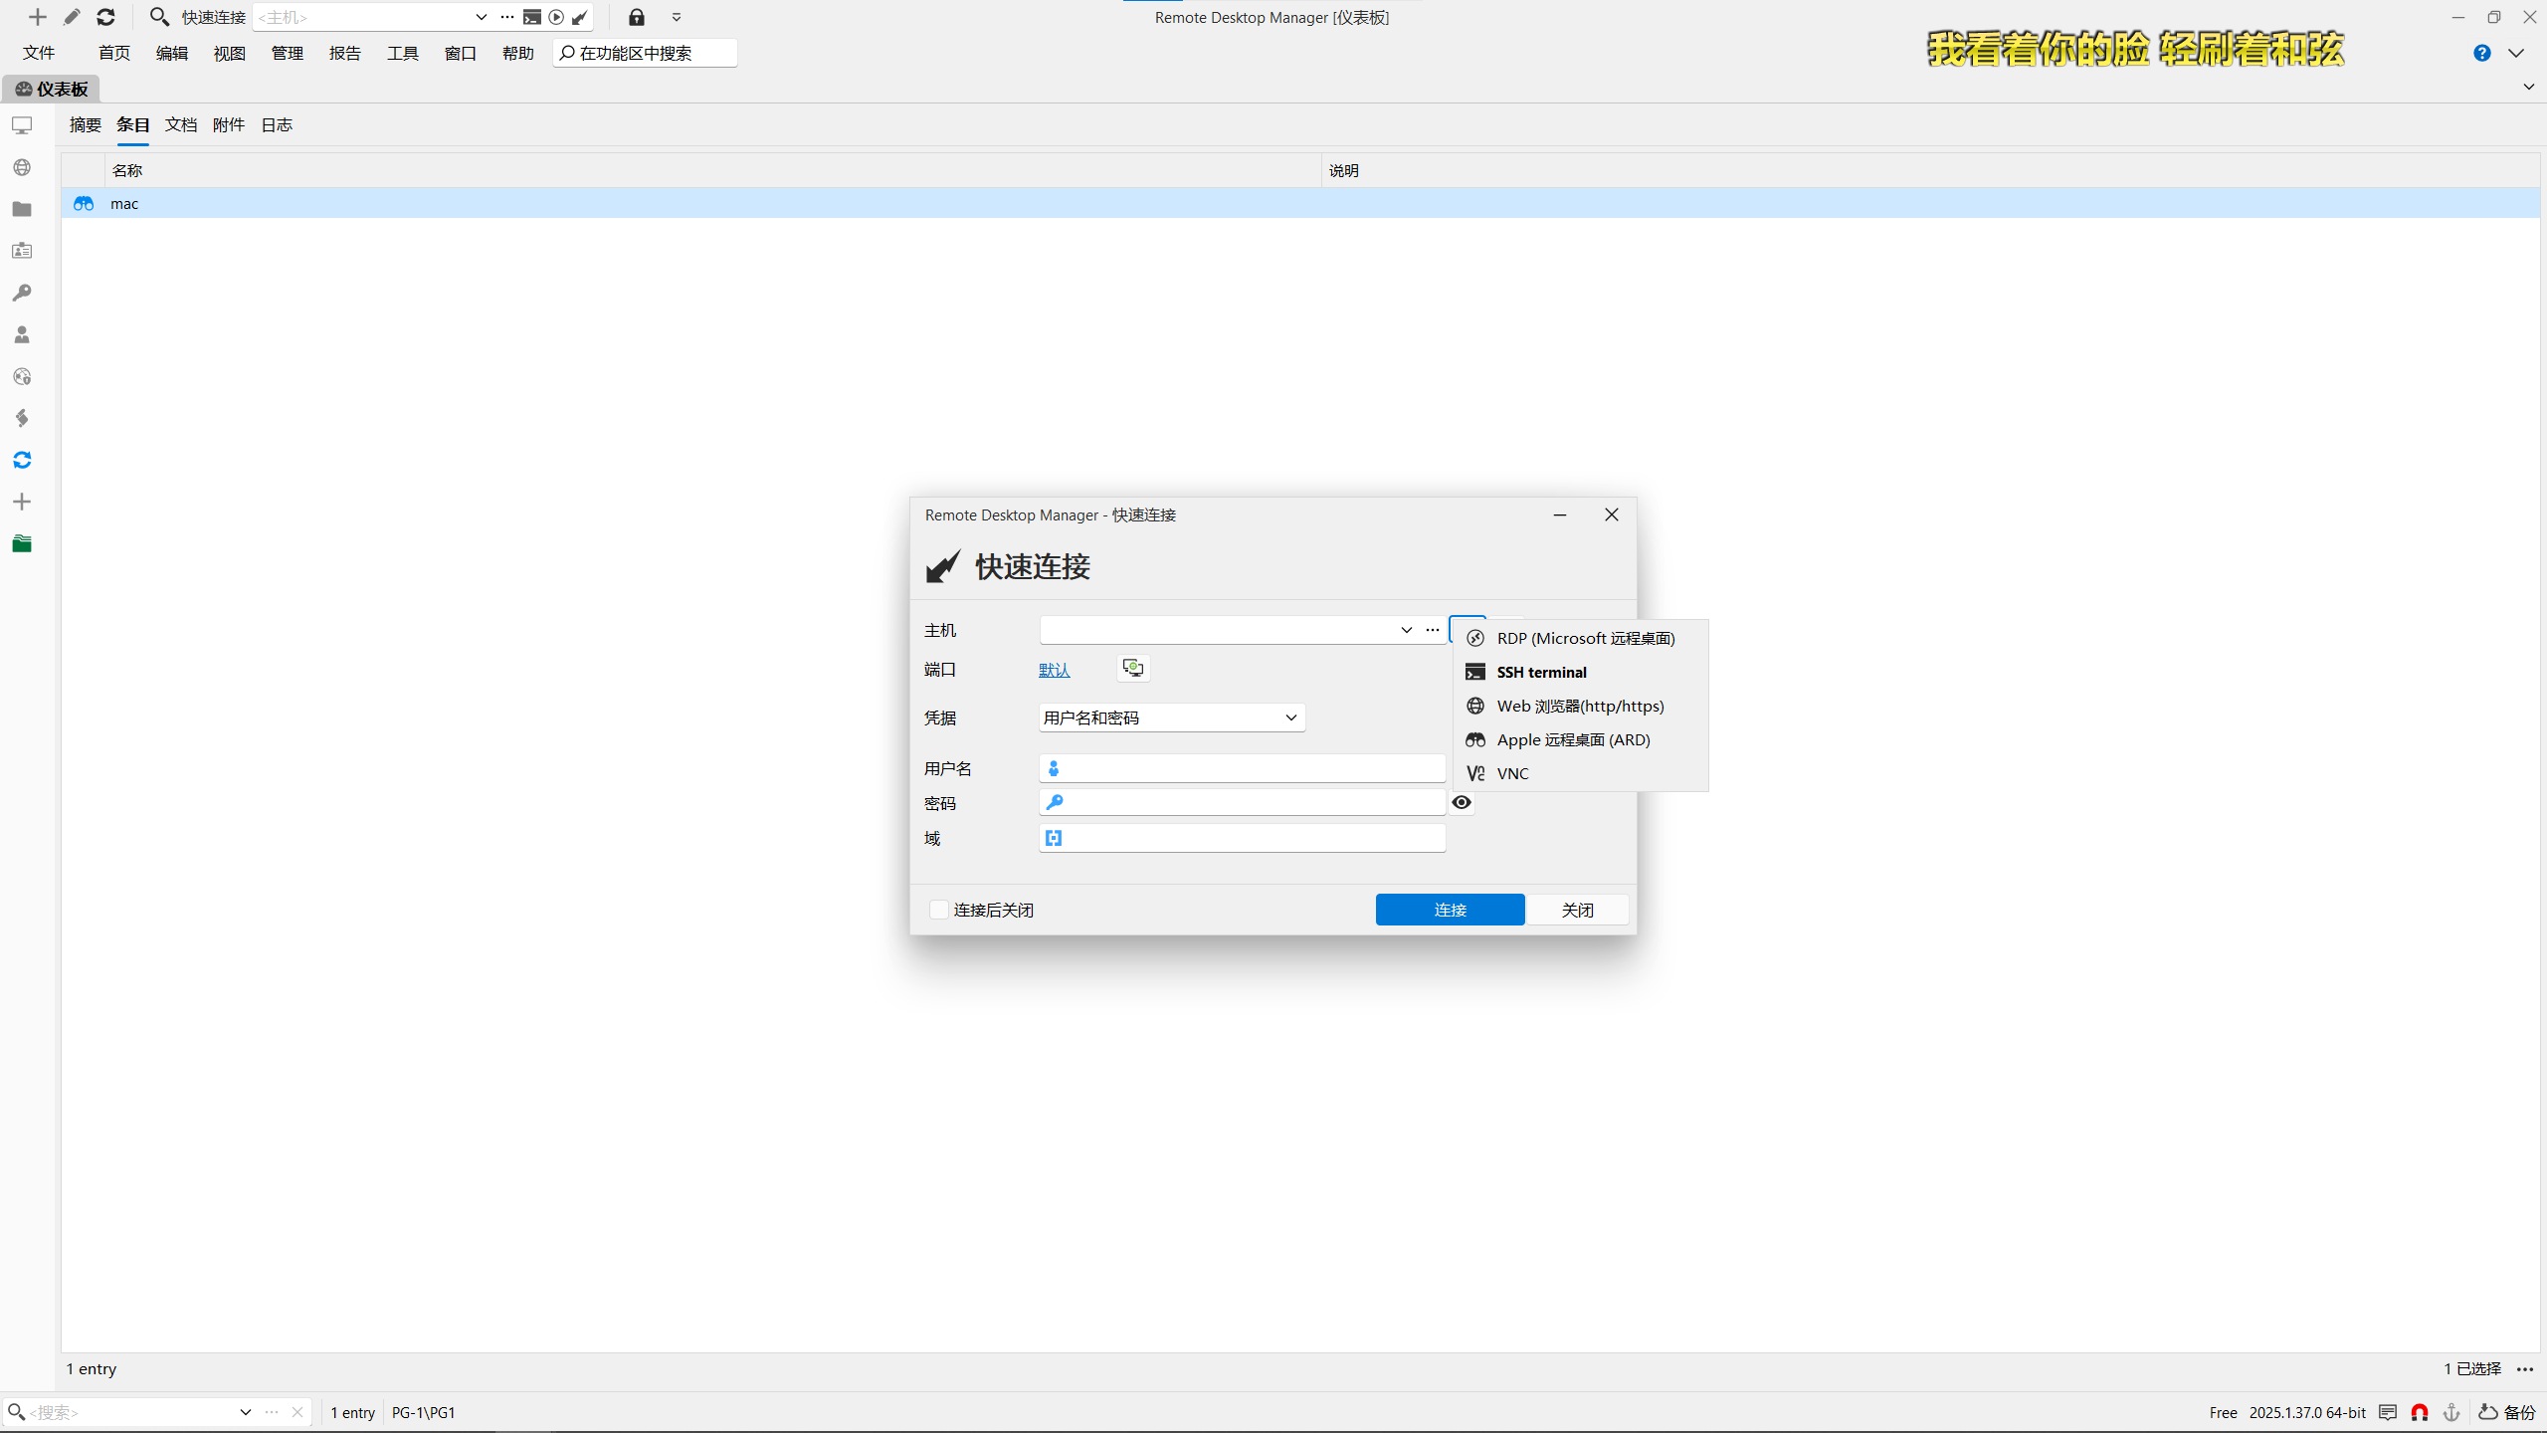
Task: Click the play circle icon in quick connect bar
Action: click(556, 17)
